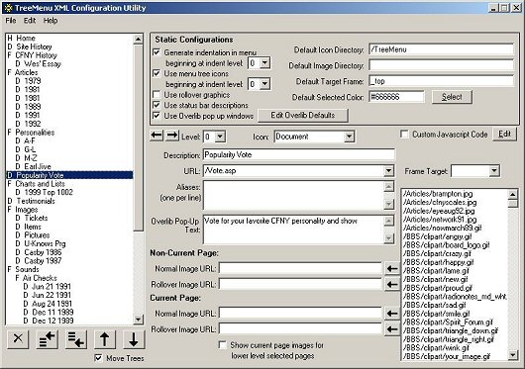Insert image into Non-Current Rollover Image URL

pyautogui.click(x=391, y=285)
